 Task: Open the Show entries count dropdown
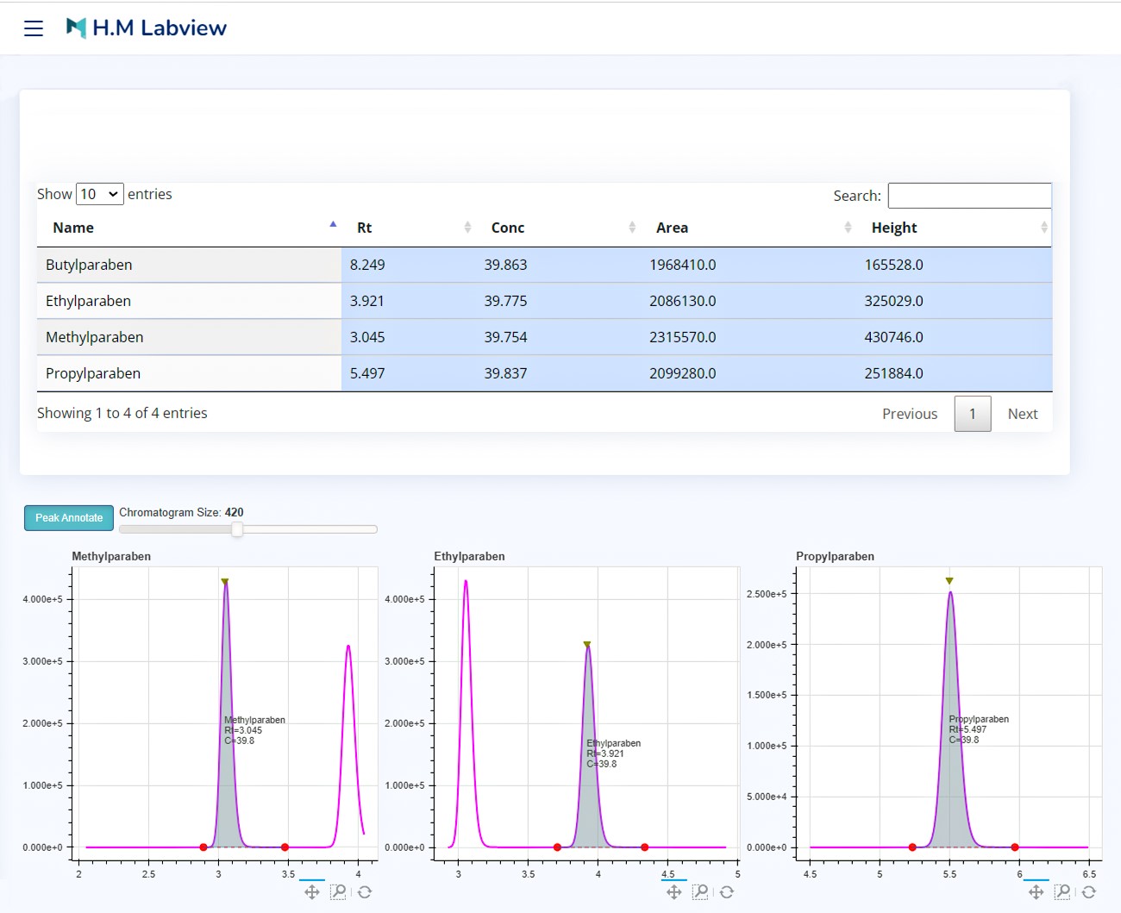click(100, 194)
